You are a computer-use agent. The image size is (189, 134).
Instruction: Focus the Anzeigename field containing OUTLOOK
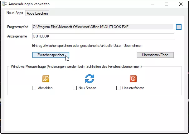103,36
